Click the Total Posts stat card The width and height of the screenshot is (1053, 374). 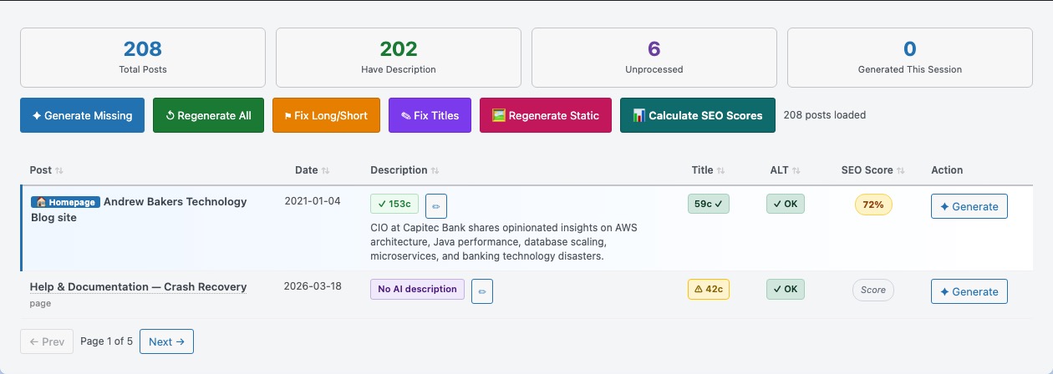143,58
